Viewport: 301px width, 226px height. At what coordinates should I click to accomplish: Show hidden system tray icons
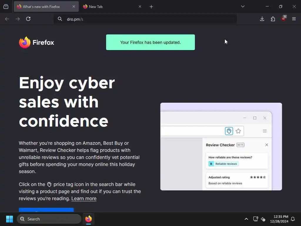[246, 219]
